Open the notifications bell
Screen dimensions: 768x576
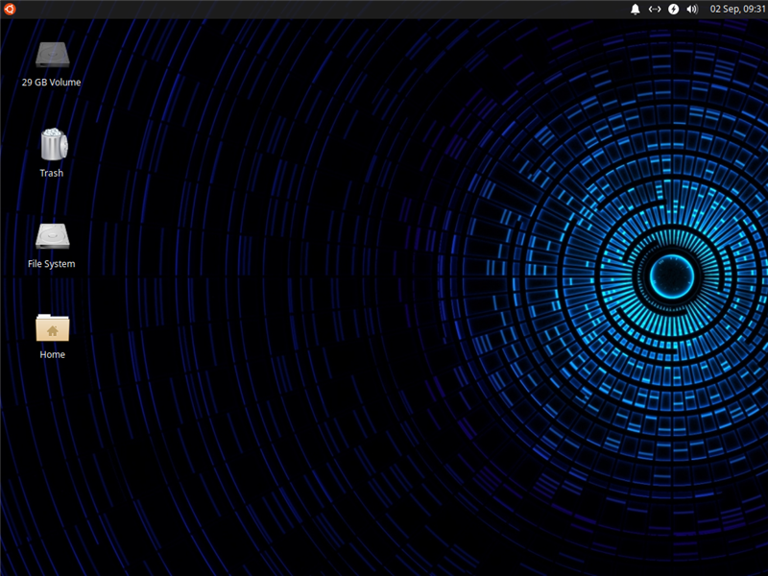(636, 10)
